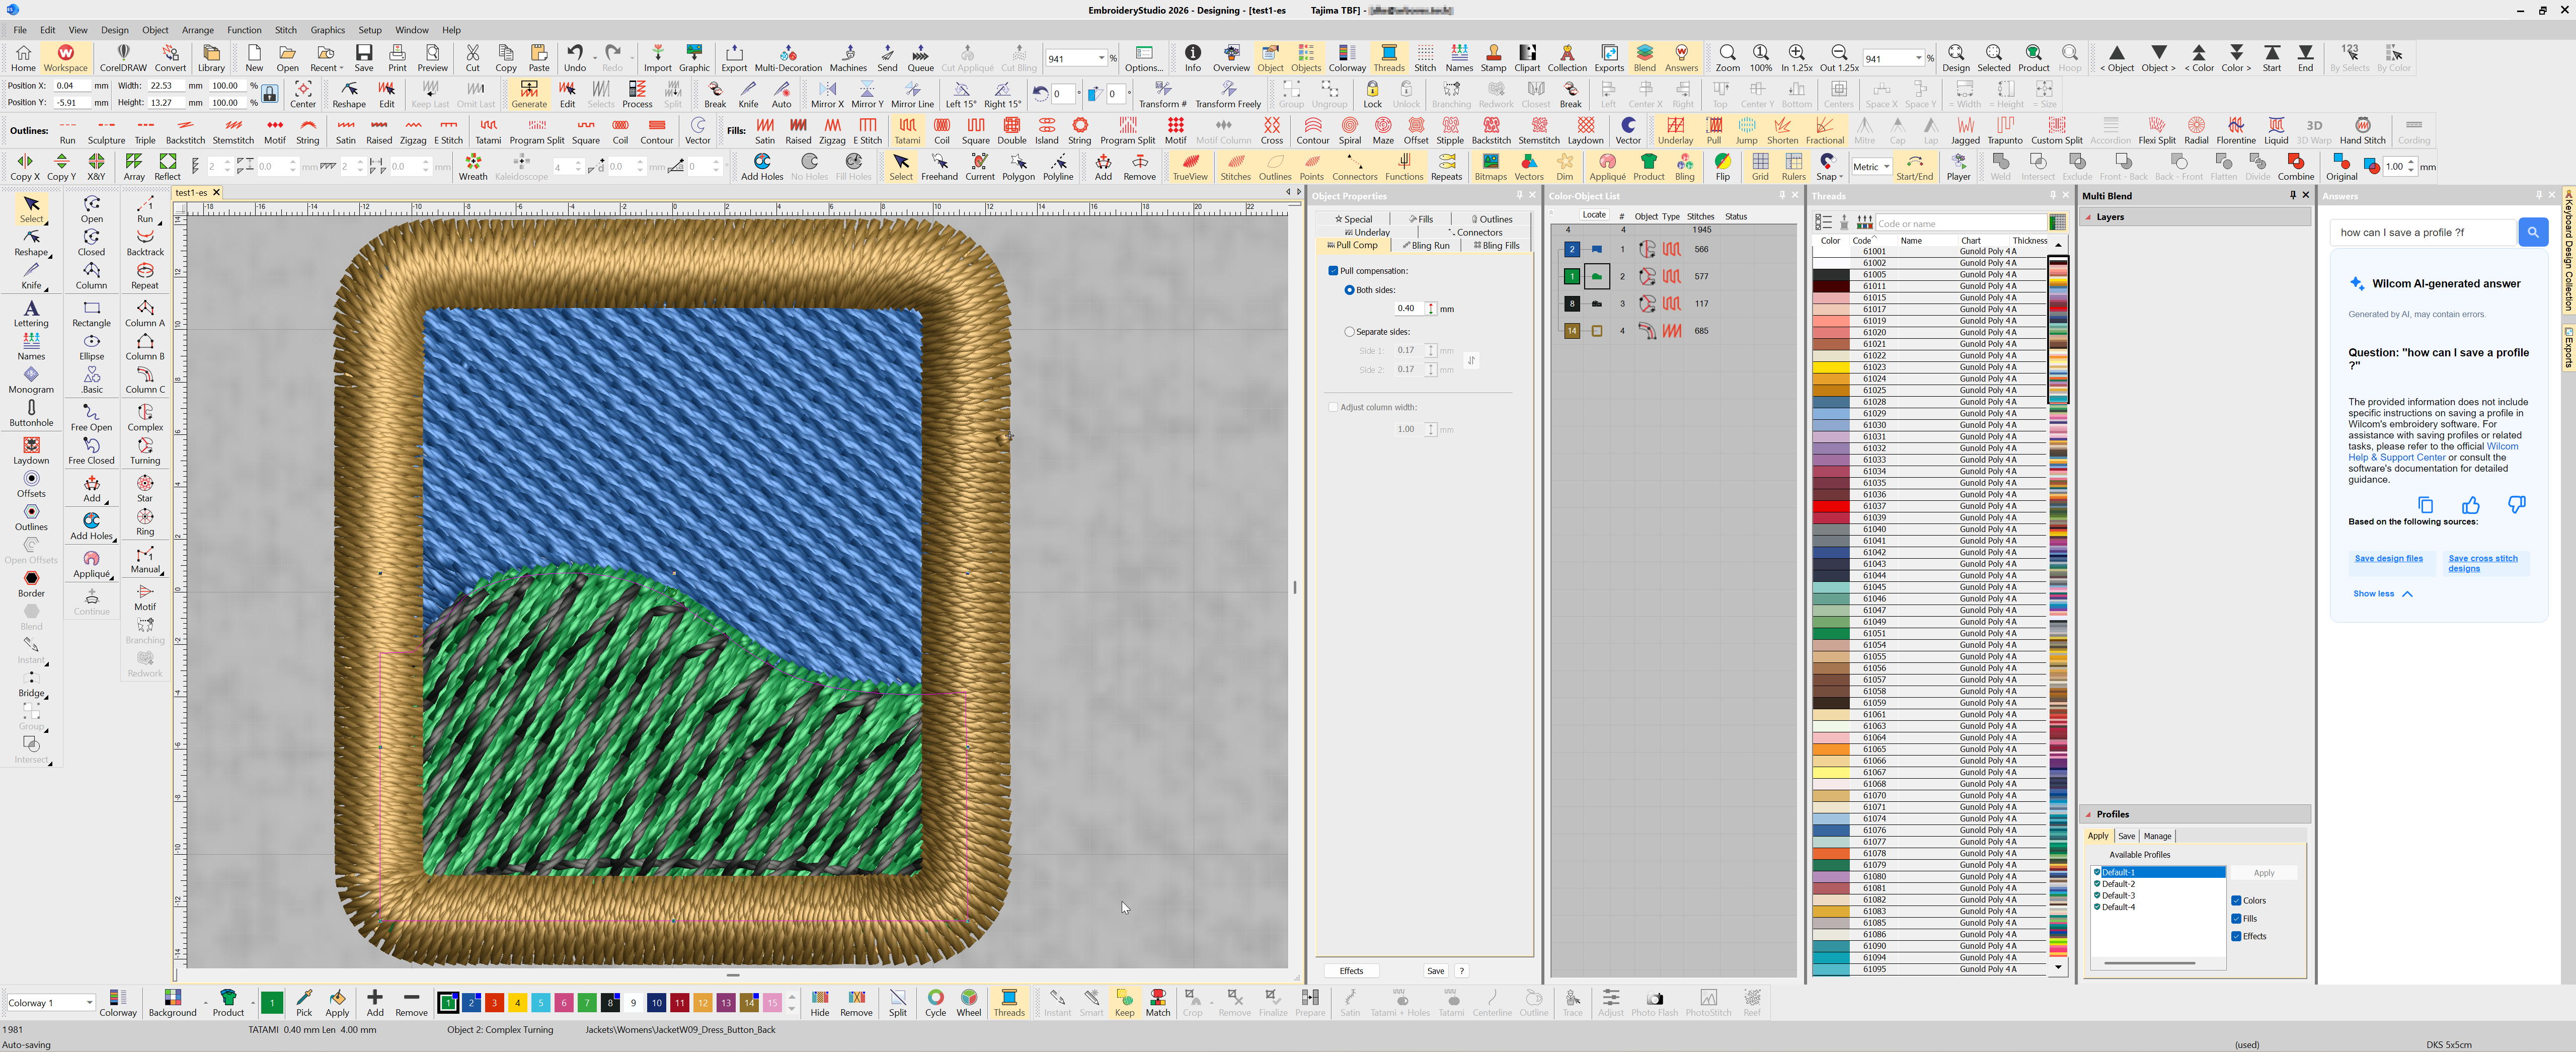This screenshot has height=1052, width=2576.
Task: Open the Stitch Player
Action: pyautogui.click(x=1958, y=166)
